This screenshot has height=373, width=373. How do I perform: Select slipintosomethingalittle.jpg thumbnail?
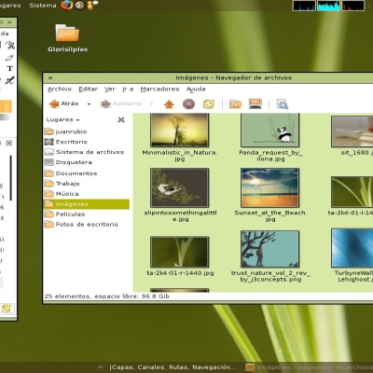coord(179,187)
